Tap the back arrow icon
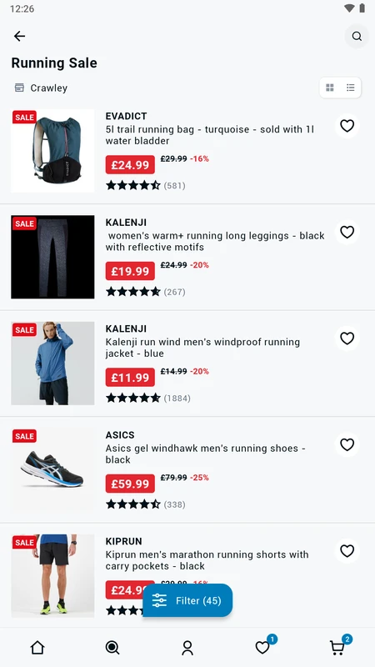This screenshot has width=375, height=667. click(19, 36)
